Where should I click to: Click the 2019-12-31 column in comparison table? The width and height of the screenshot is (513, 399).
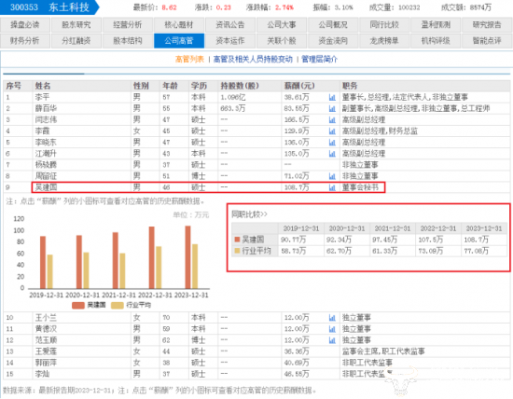tap(301, 228)
